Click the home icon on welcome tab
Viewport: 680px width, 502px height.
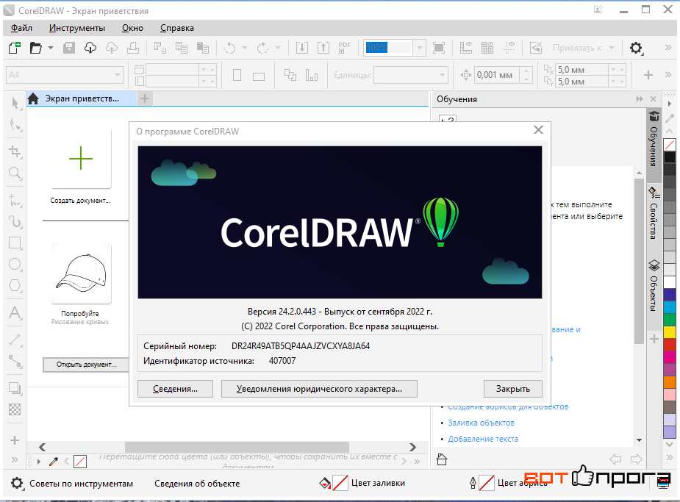tap(33, 98)
